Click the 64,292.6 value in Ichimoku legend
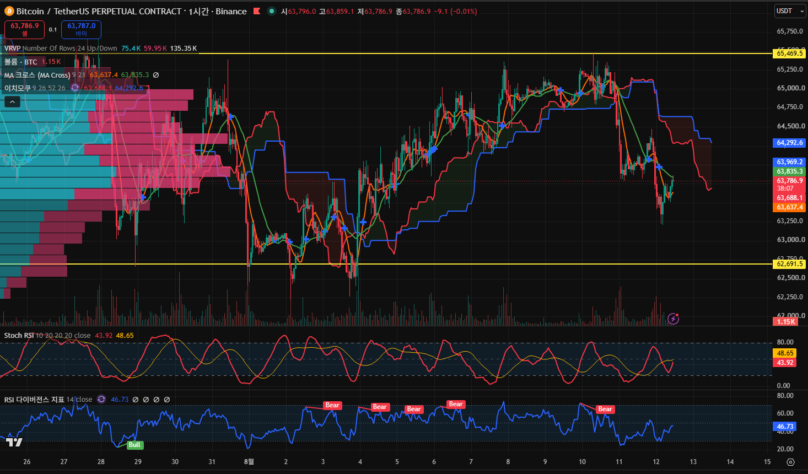The image size is (808, 474). [129, 88]
